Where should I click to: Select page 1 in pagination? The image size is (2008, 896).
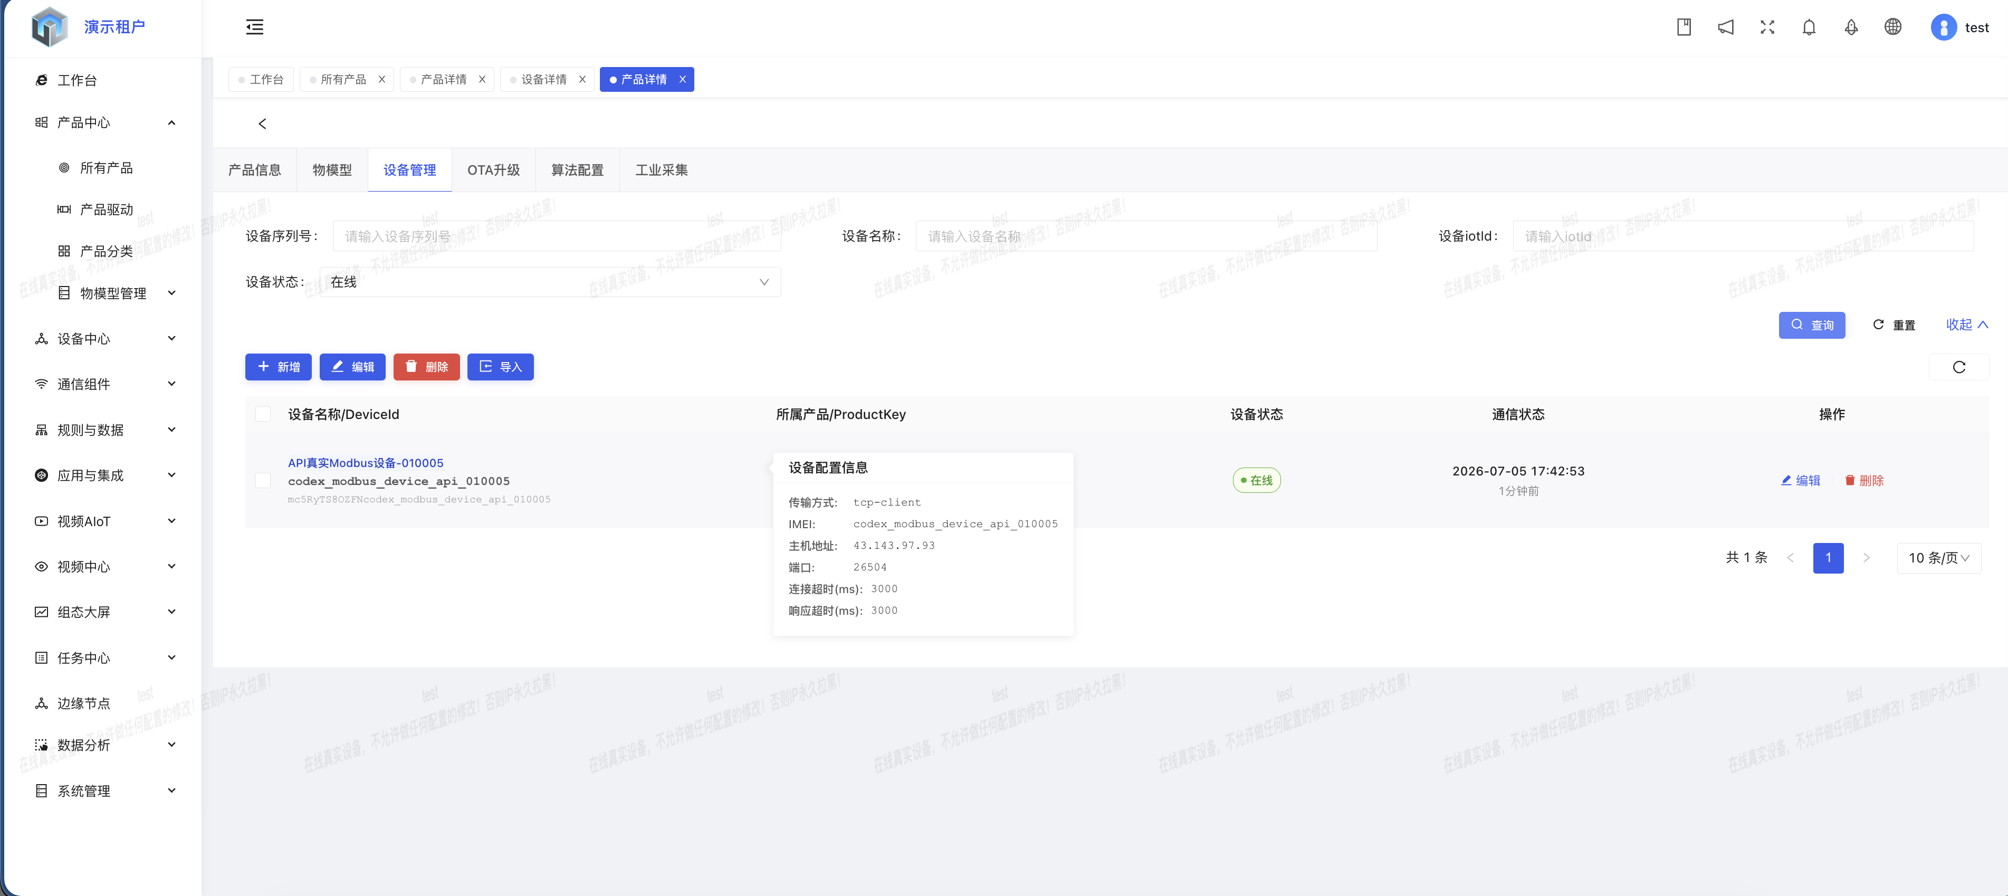coord(1828,558)
